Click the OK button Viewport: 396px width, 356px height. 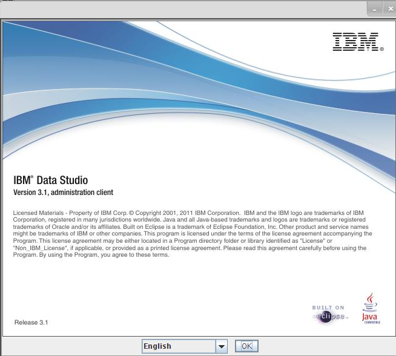point(246,346)
